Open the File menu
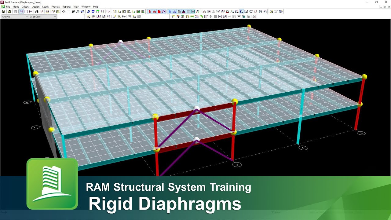Screen dimensions: 391x220 coord(8,7)
